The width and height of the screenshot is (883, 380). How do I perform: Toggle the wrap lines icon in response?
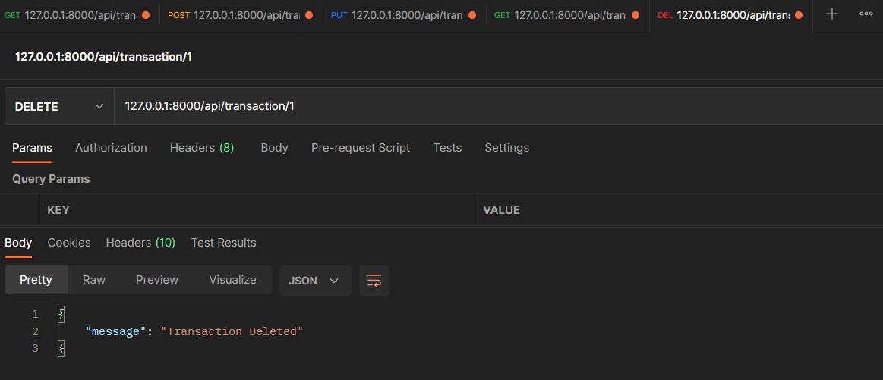tap(374, 281)
